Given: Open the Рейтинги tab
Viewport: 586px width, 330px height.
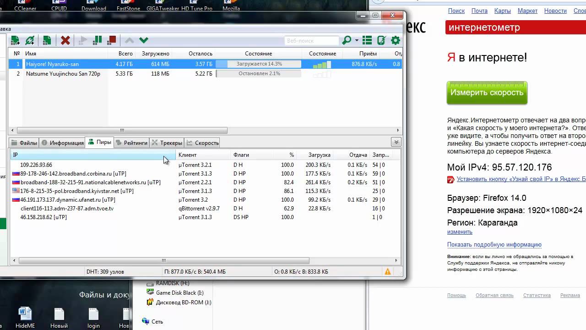Looking at the screenshot, I should tap(131, 143).
